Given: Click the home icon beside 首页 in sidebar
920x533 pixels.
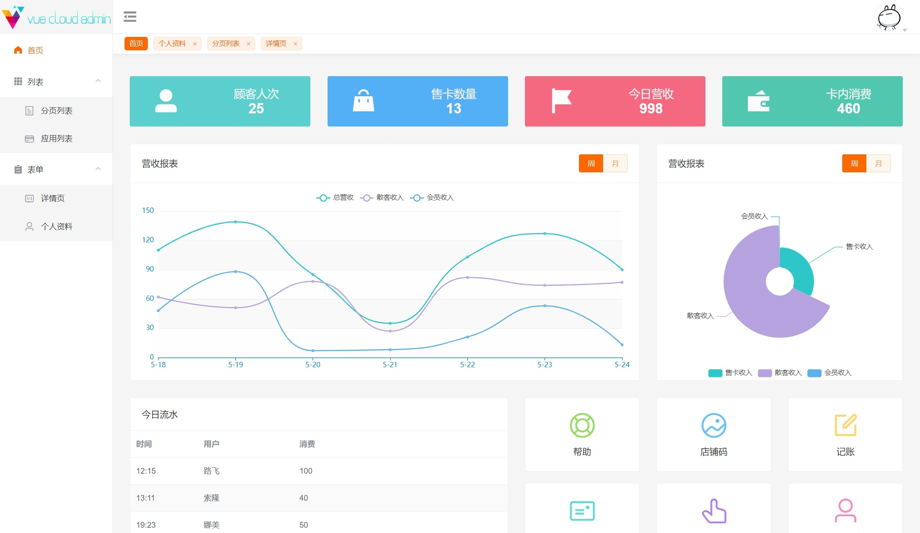Looking at the screenshot, I should click(18, 50).
